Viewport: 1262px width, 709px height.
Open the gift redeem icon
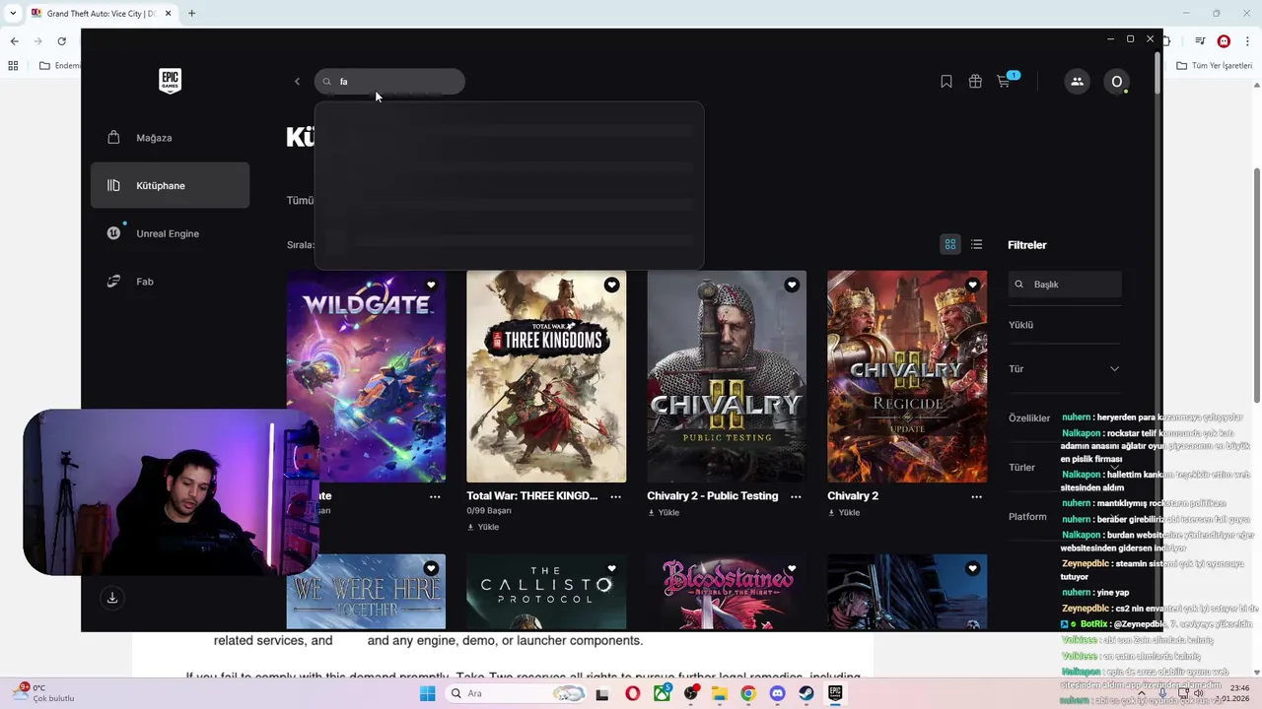975,82
